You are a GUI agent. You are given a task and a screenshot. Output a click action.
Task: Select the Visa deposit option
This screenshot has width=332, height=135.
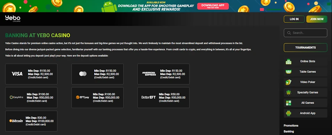[31, 74]
